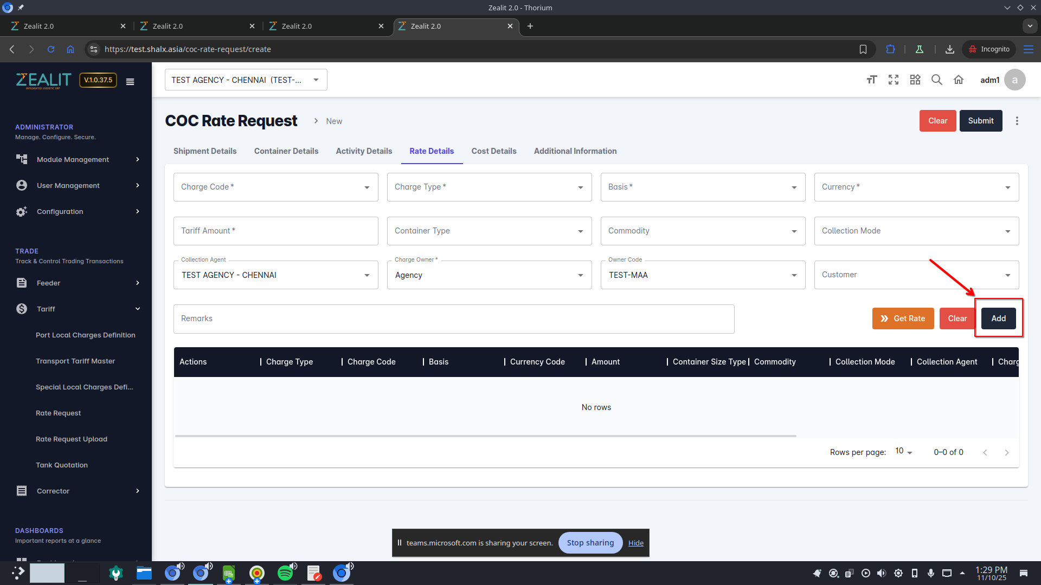Click the search magnifier icon
This screenshot has height=585, width=1041.
click(936, 80)
